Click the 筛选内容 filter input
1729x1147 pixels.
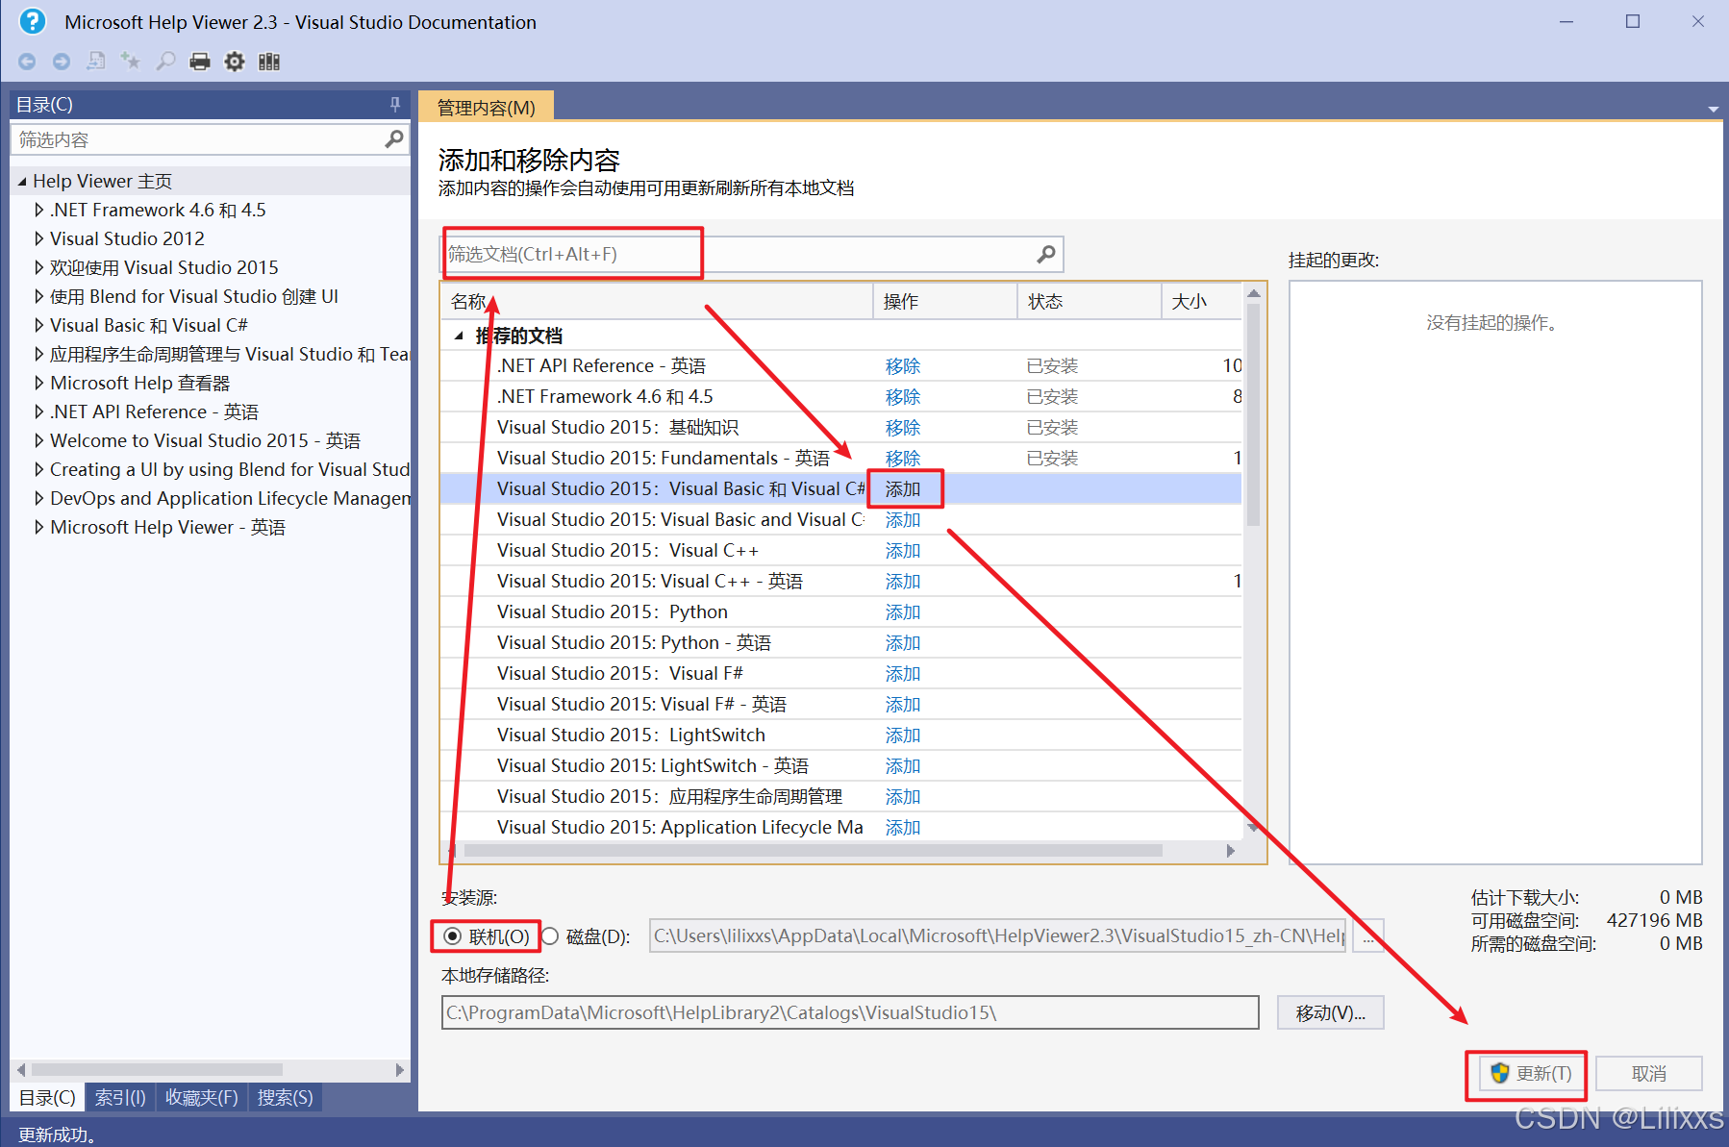coord(210,139)
